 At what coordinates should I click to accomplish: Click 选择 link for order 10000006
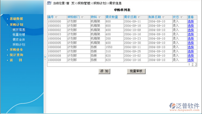pos(191,47)
